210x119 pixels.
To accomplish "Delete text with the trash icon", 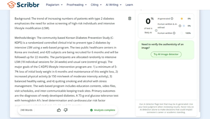I will 130,18.
